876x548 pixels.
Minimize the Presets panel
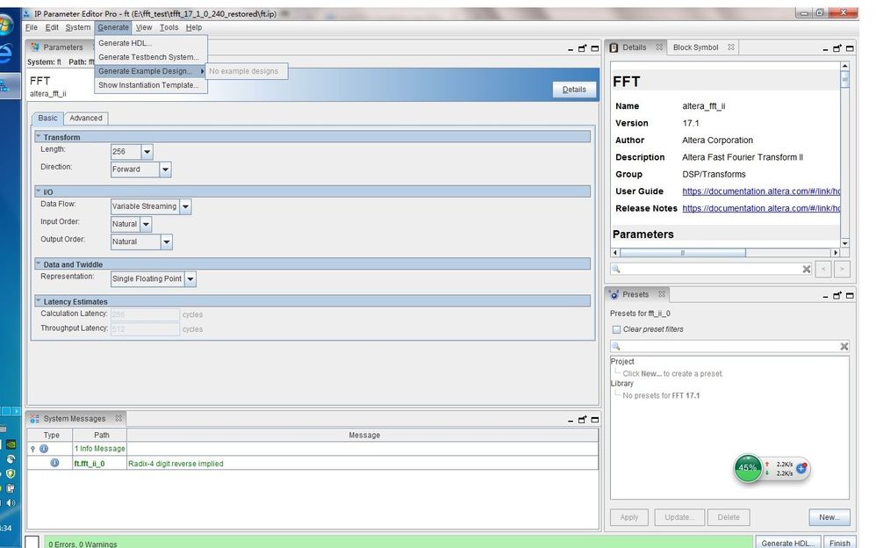pos(825,296)
